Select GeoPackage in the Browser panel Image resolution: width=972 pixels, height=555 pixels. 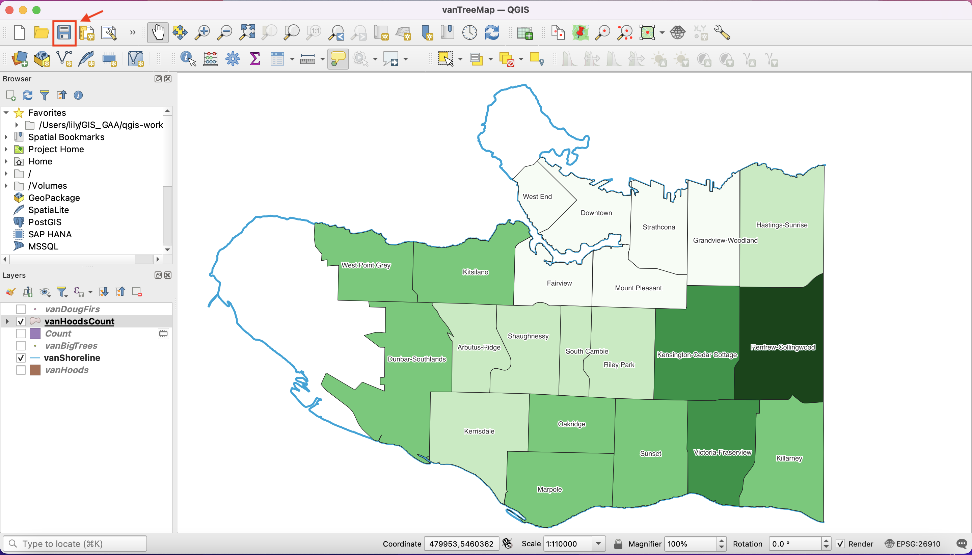[54, 198]
